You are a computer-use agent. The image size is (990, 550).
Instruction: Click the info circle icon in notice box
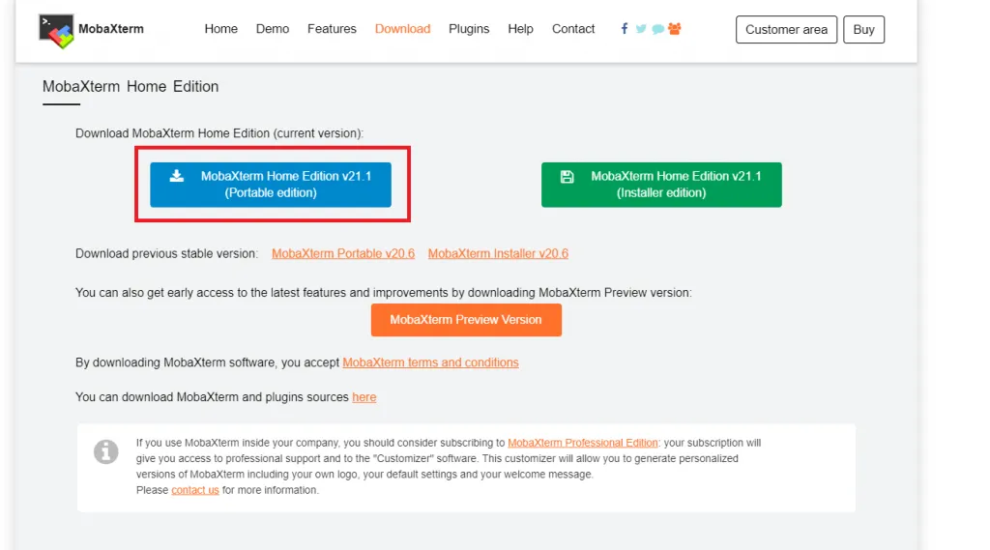[x=106, y=451]
